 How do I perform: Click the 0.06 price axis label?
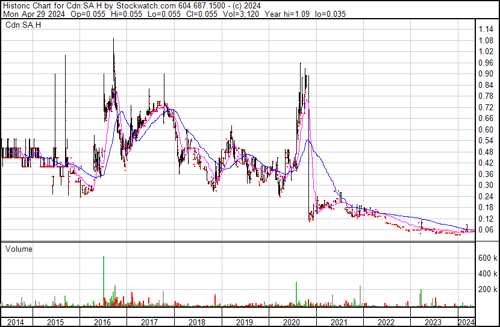point(486,229)
